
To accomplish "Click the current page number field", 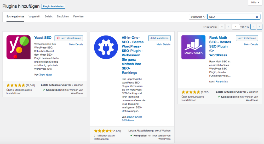I will coord(236,27).
